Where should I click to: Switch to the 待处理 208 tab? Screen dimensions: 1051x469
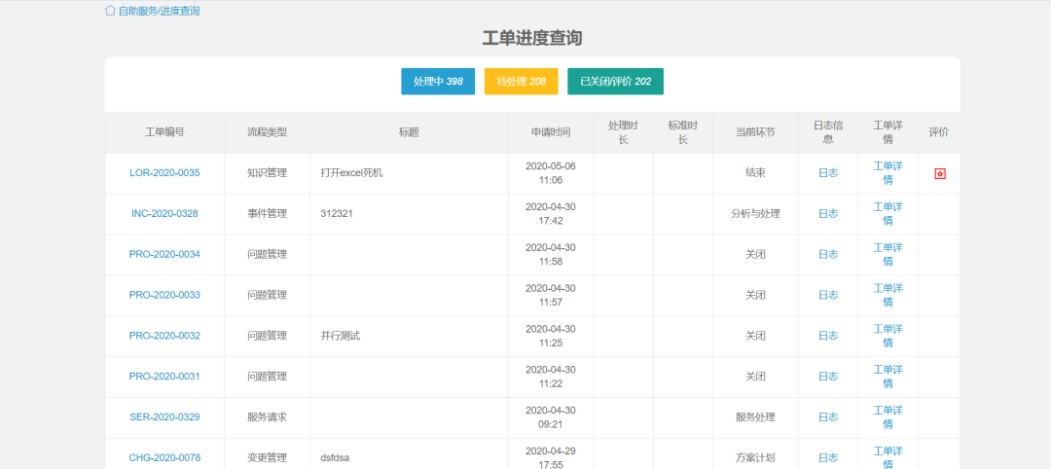tap(521, 82)
